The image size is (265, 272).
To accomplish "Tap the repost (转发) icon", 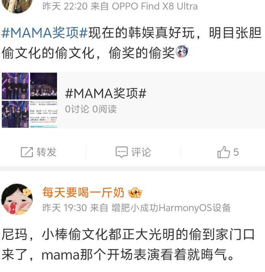I will (x=27, y=152).
